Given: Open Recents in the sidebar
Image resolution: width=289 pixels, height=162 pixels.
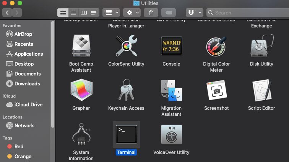Looking at the screenshot, I should (x=20, y=44).
